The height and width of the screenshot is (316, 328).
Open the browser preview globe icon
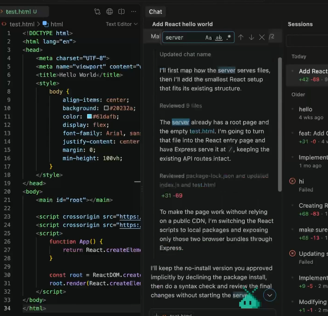tap(109, 11)
